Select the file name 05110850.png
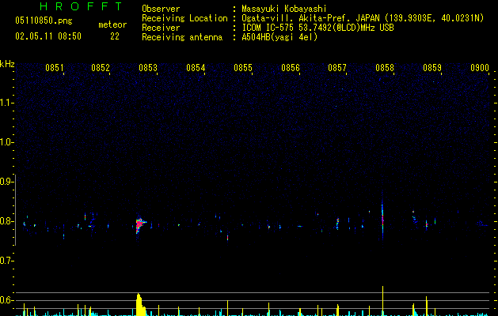 (44, 21)
